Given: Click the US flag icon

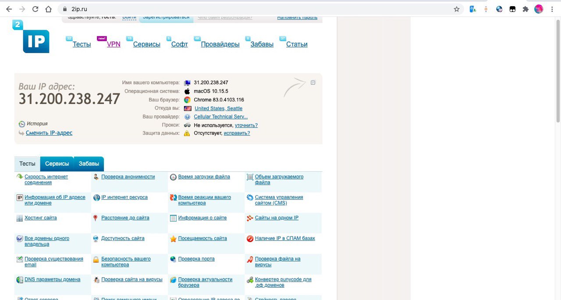Looking at the screenshot, I should point(188,108).
